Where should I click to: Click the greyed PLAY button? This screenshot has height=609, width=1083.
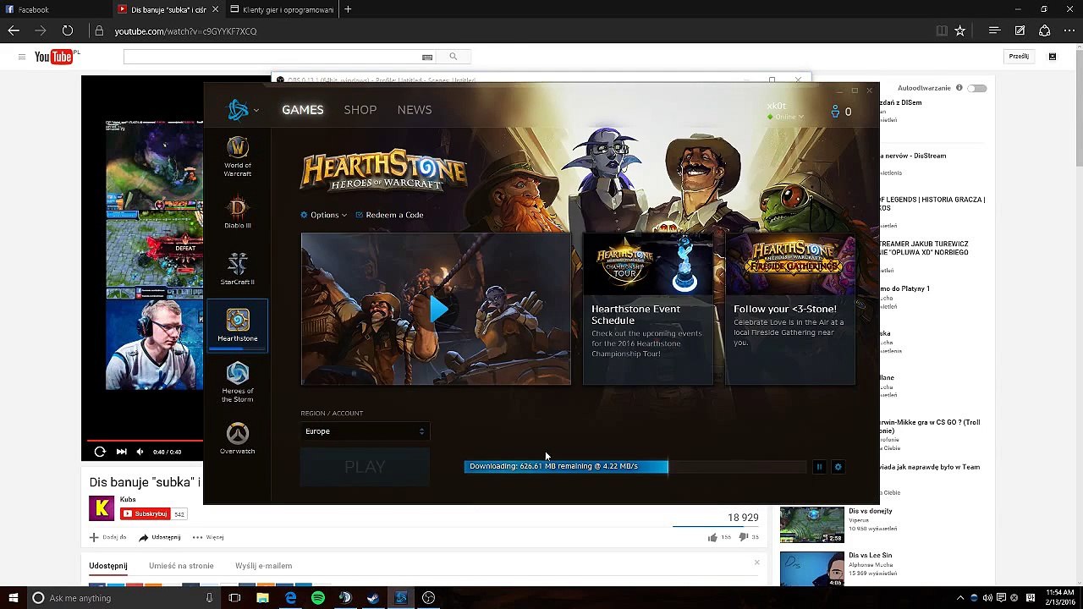coord(365,467)
